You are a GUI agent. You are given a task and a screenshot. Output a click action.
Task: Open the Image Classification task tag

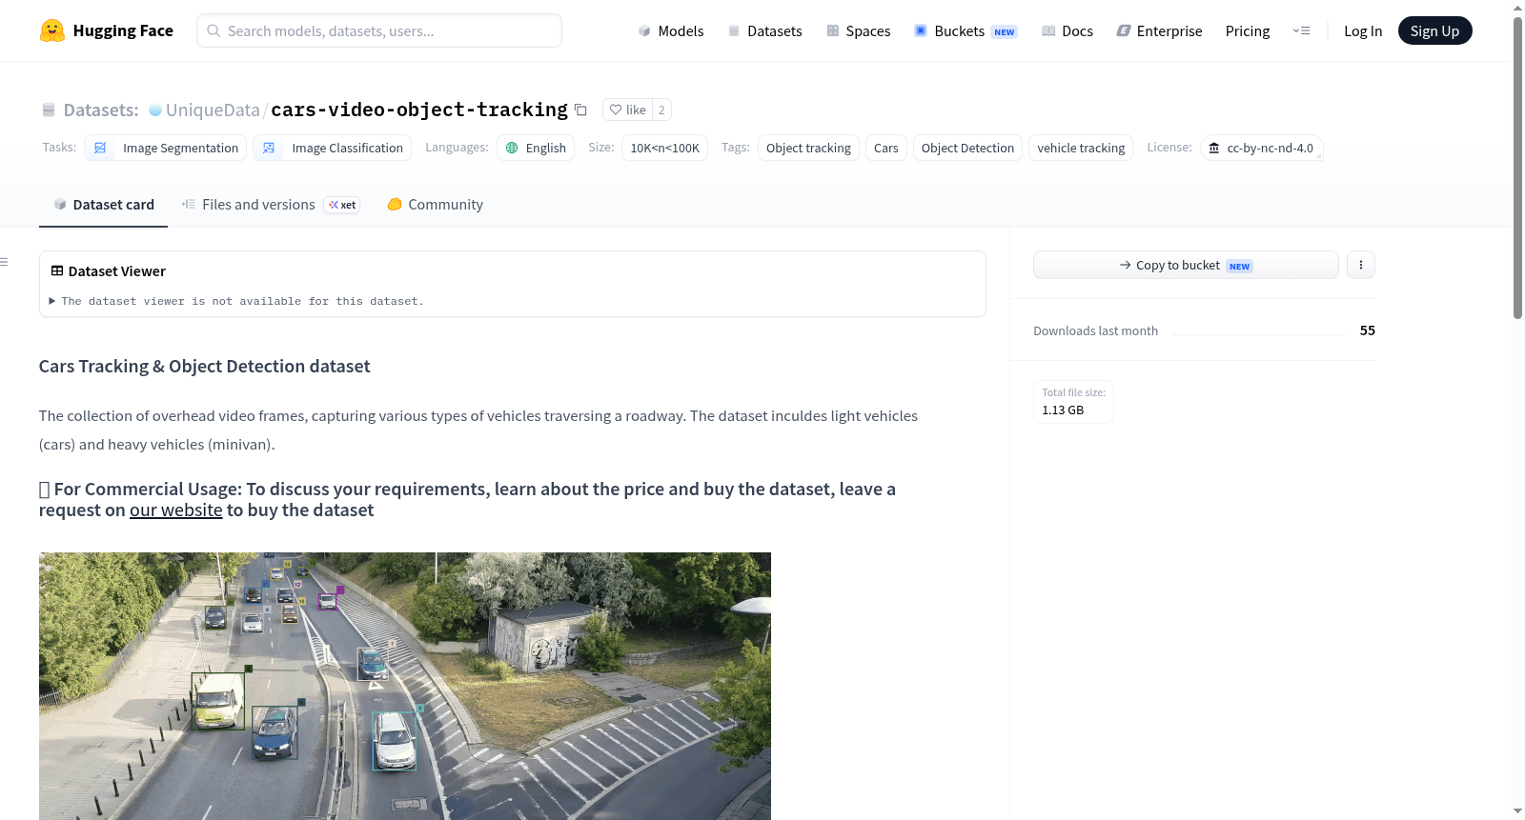(x=333, y=148)
